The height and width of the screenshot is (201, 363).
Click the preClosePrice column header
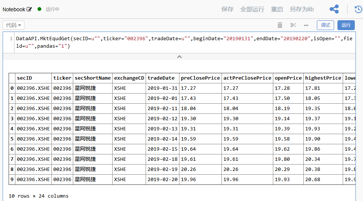click(x=200, y=78)
